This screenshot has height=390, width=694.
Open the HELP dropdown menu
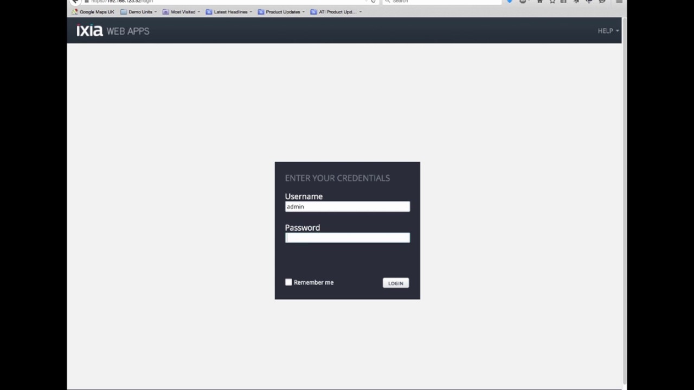point(608,31)
